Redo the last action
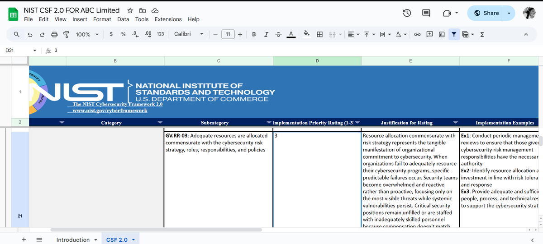Image resolution: width=543 pixels, height=244 pixels. (x=42, y=34)
